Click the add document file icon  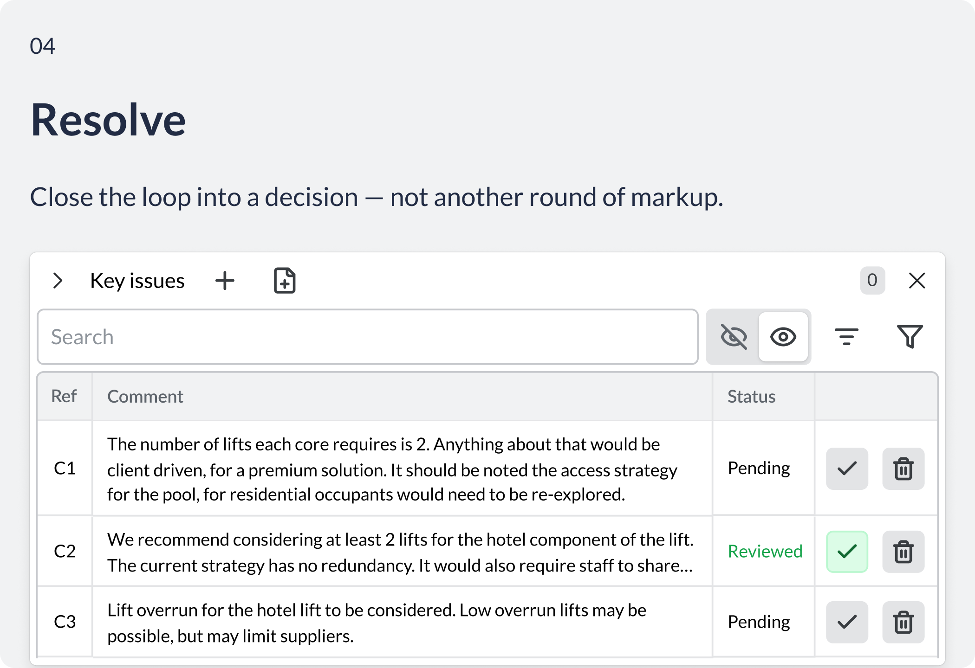[285, 281]
